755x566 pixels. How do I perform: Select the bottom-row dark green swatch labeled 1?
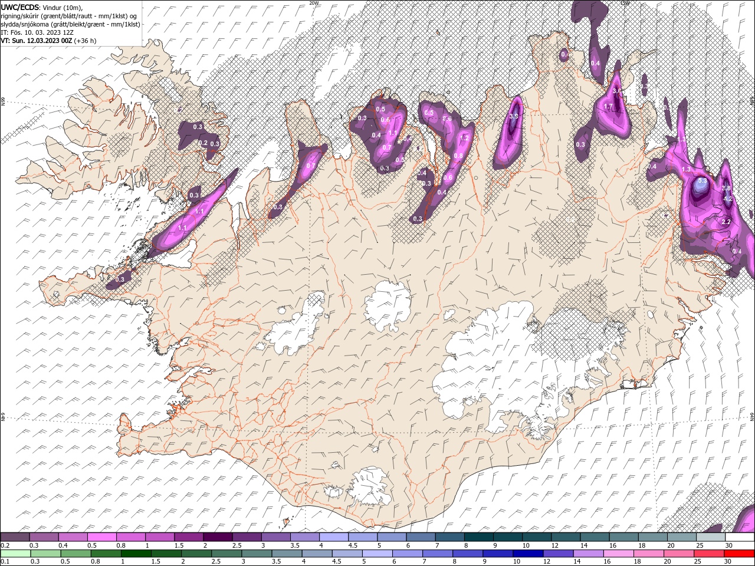coord(137,554)
